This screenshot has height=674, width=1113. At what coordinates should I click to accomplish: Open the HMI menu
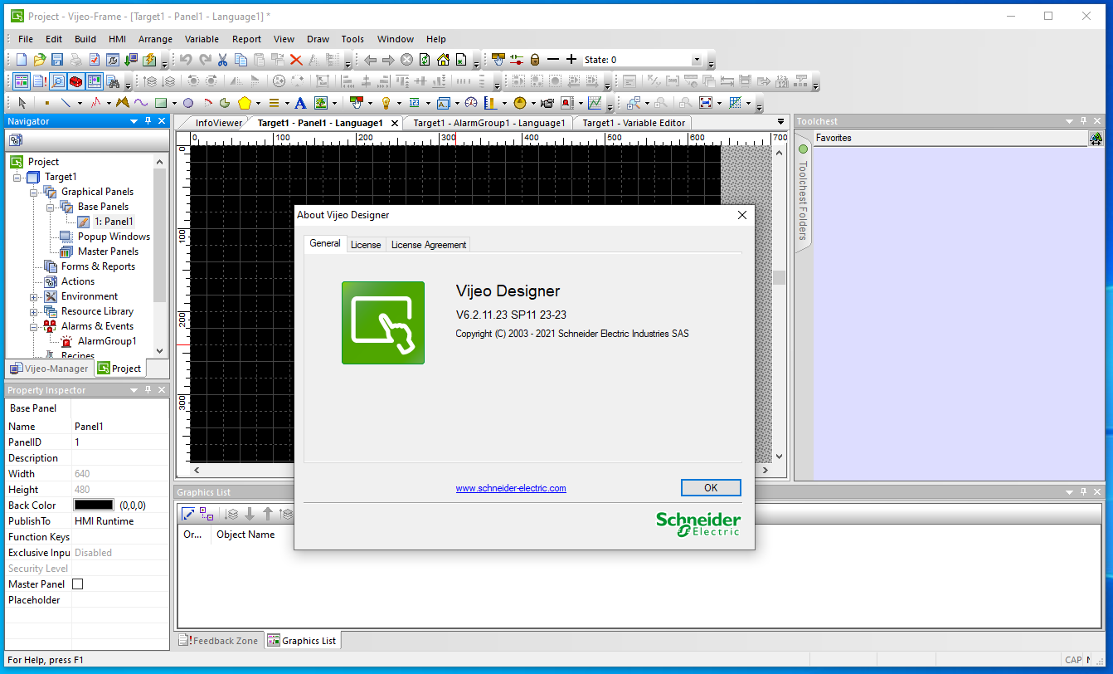coord(117,39)
